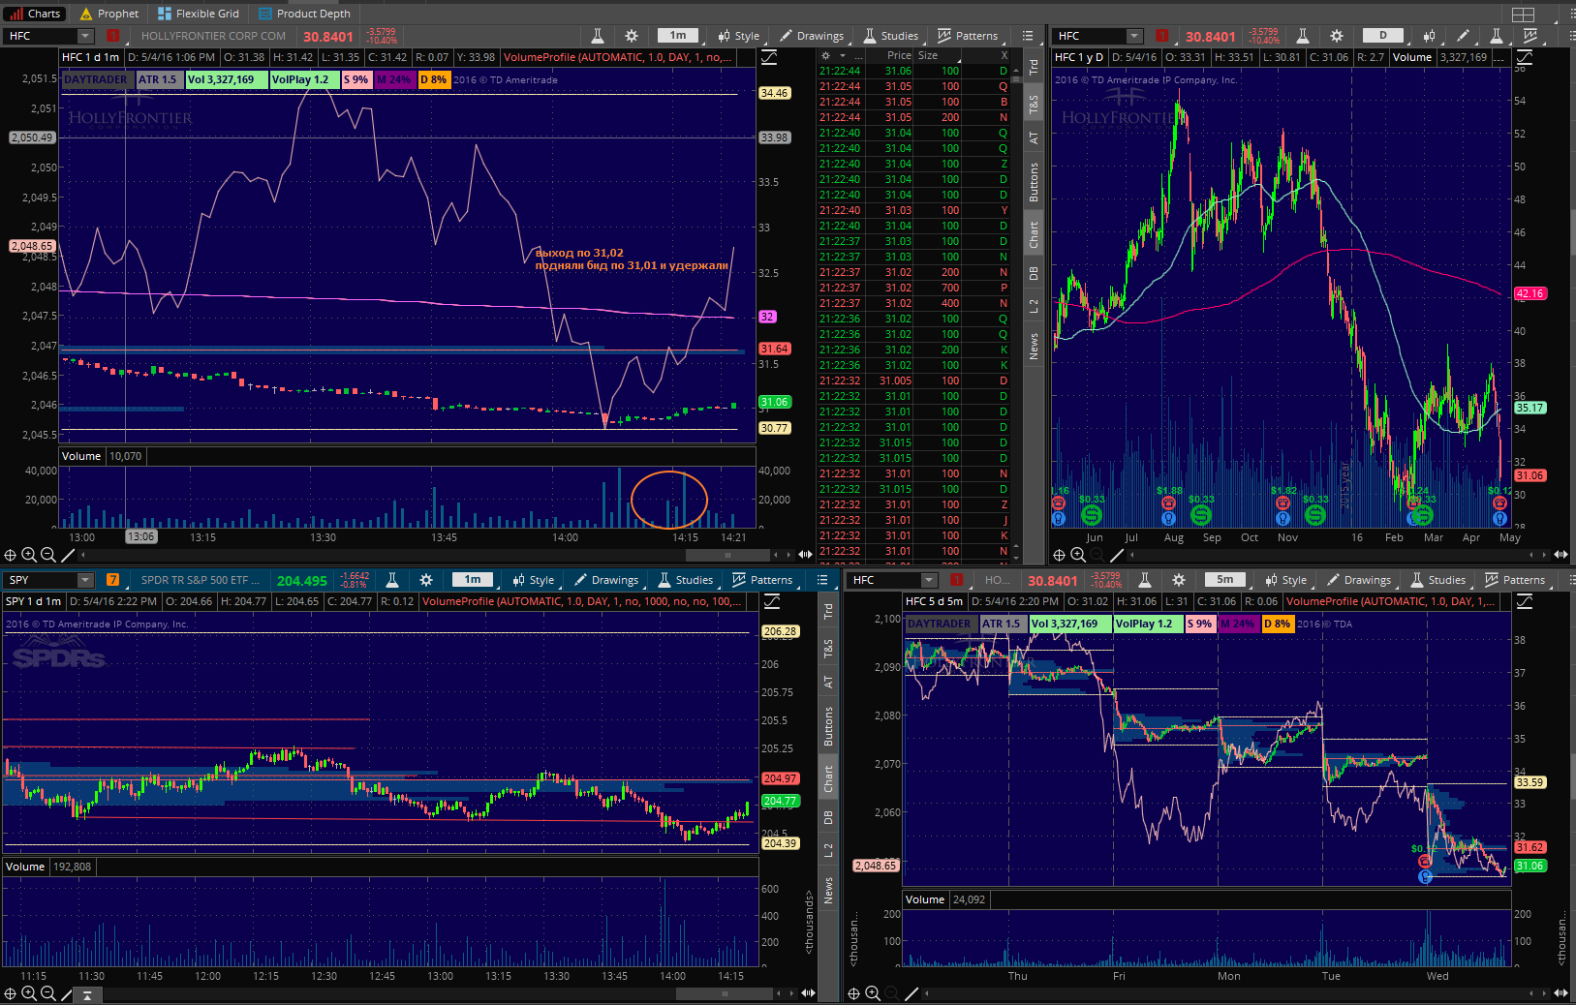Open HFC symbol dropdown in daily chart
Screen dimensions: 1576x1005
coord(1134,36)
